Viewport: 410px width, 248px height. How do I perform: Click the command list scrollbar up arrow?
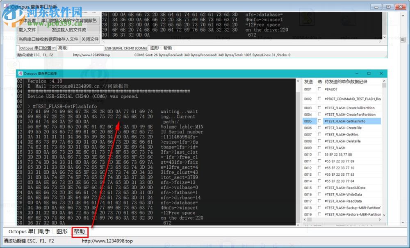tap(384, 80)
